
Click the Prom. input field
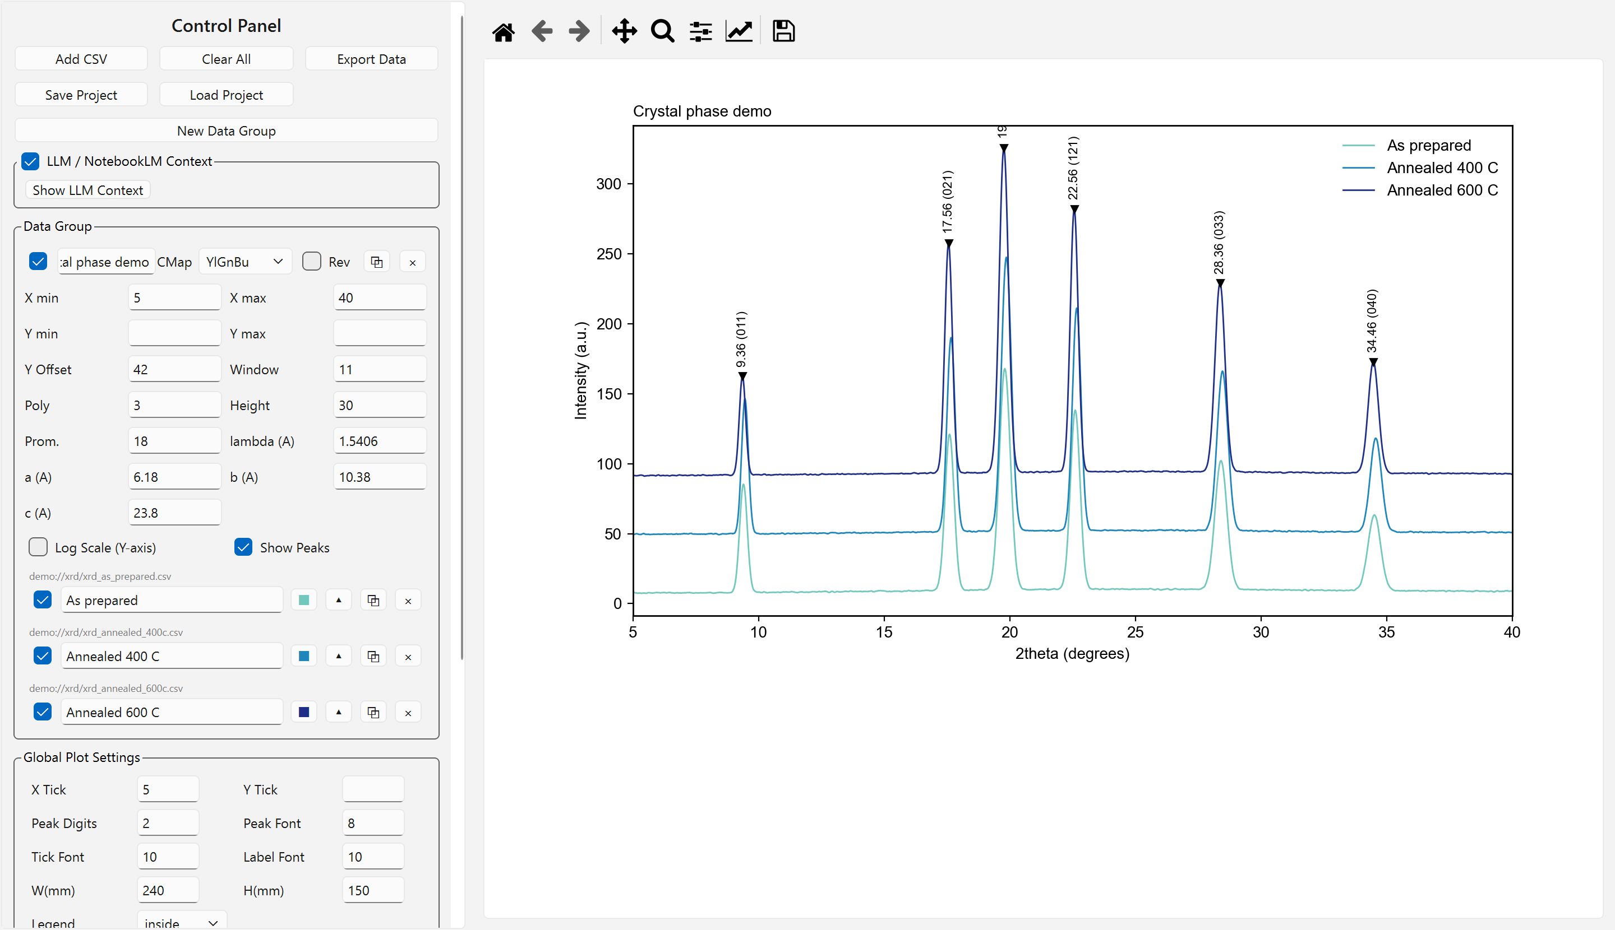coord(174,441)
